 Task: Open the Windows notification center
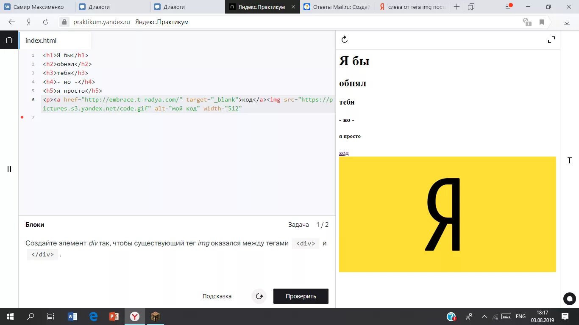565,317
